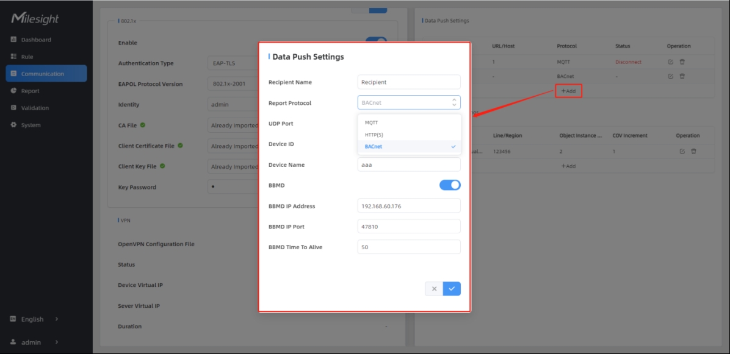Delete the MQTT recipient with the trash icon
This screenshot has height=354, width=730.
682,62
